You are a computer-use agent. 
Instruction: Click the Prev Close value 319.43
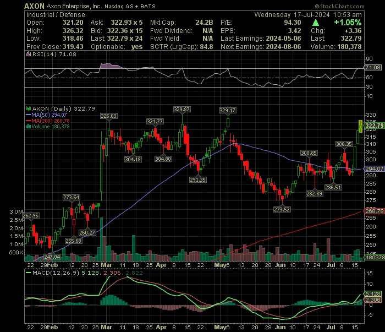tap(73, 47)
